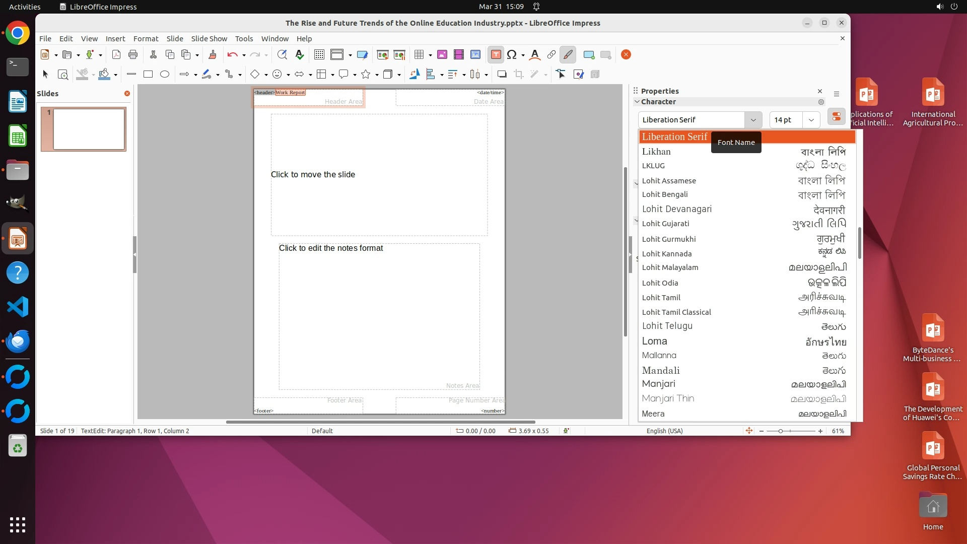Insert a table from the toolbar
Image resolution: width=967 pixels, height=544 pixels.
tap(419, 55)
